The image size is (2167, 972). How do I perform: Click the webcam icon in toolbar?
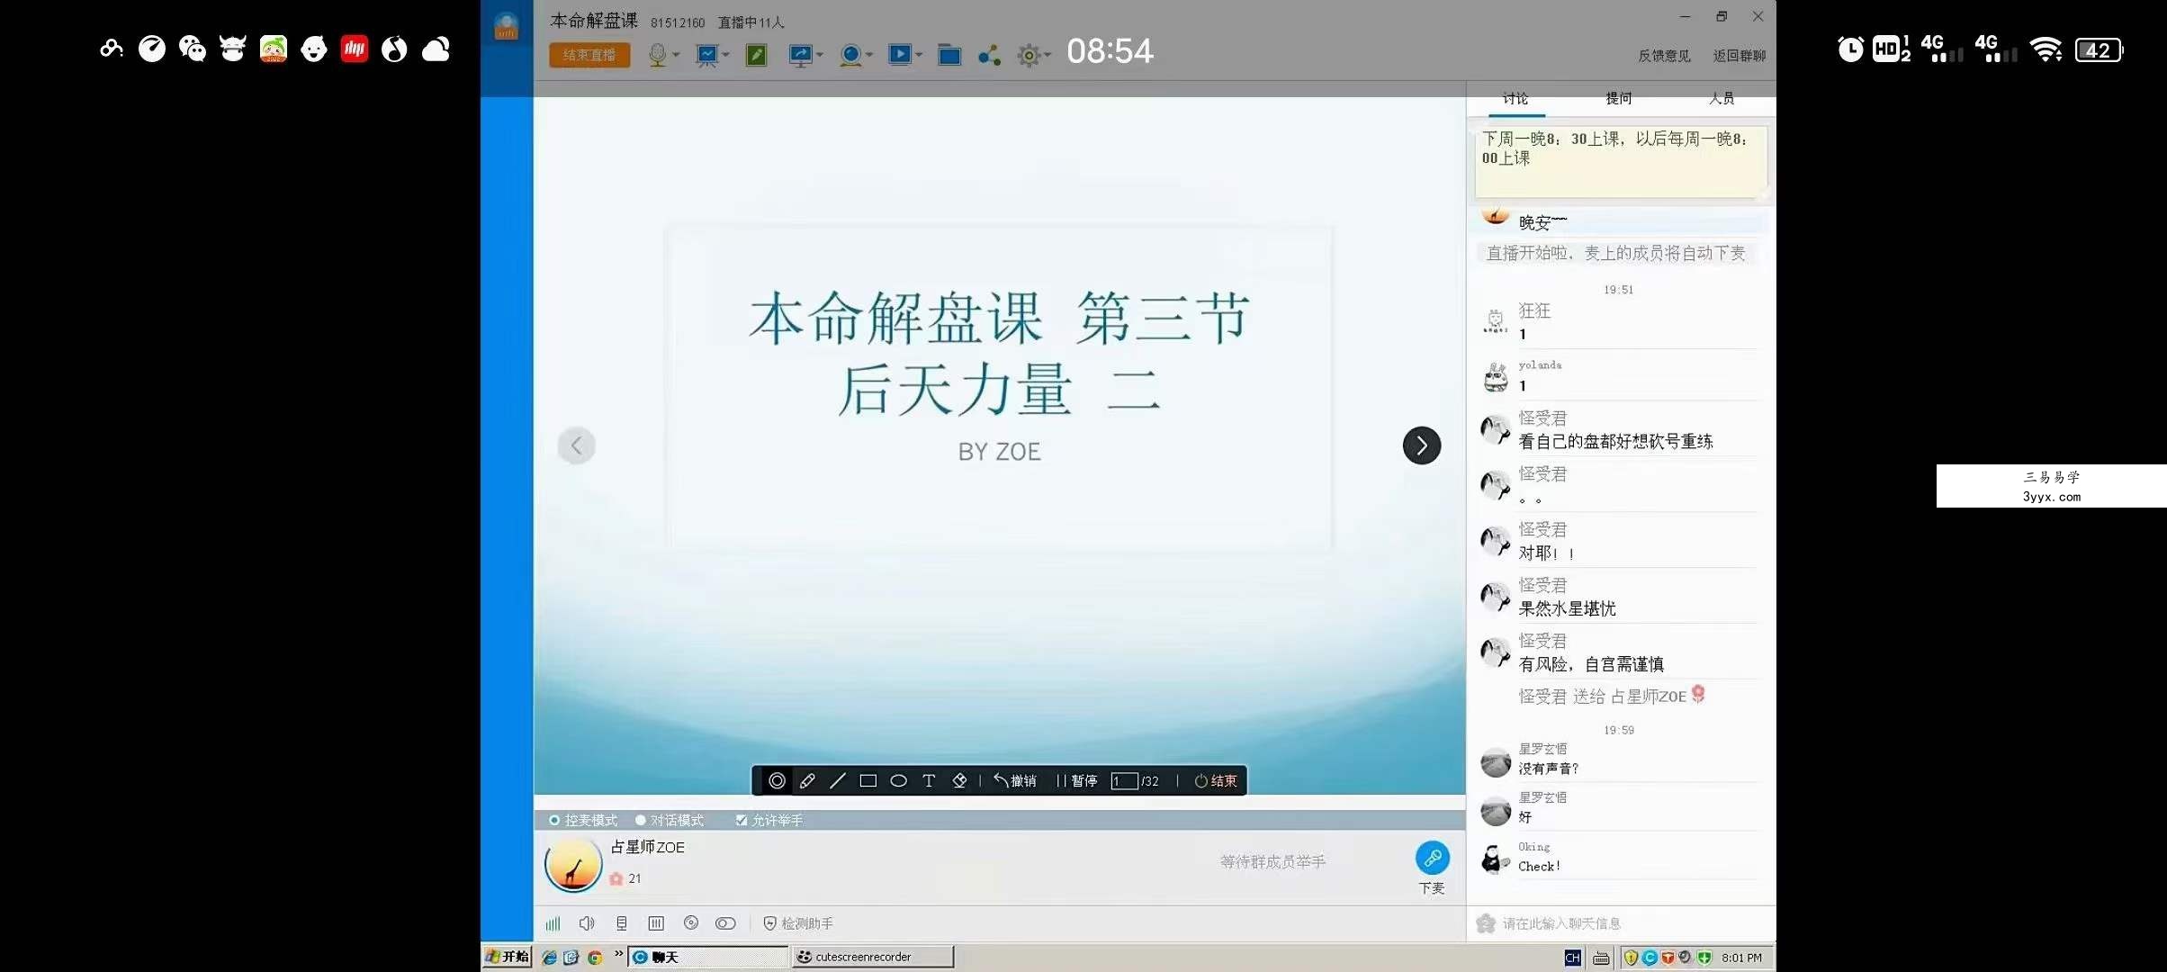click(x=850, y=55)
